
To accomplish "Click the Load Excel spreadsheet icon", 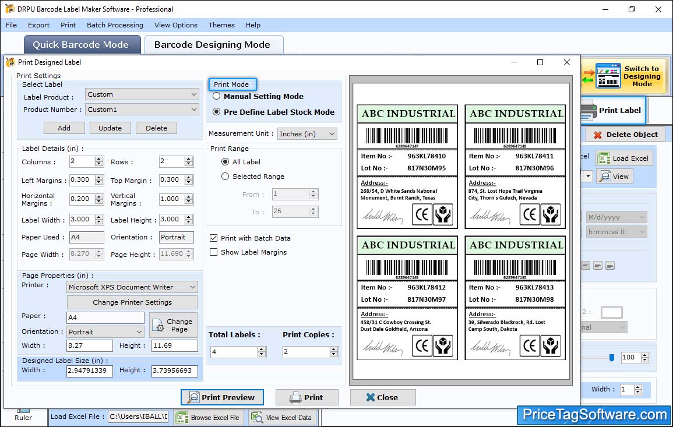I will coord(604,158).
